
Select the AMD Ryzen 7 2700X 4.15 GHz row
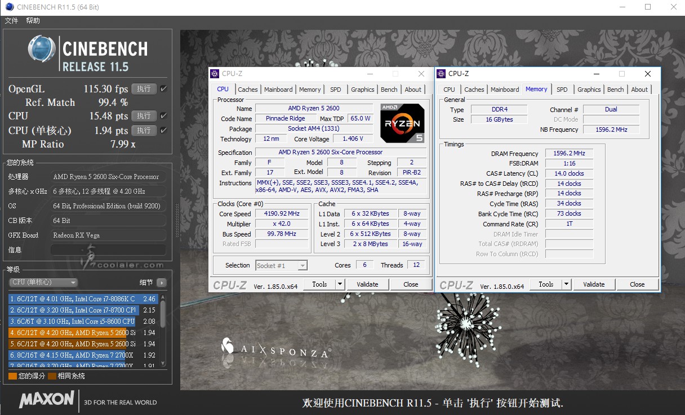coord(83,355)
